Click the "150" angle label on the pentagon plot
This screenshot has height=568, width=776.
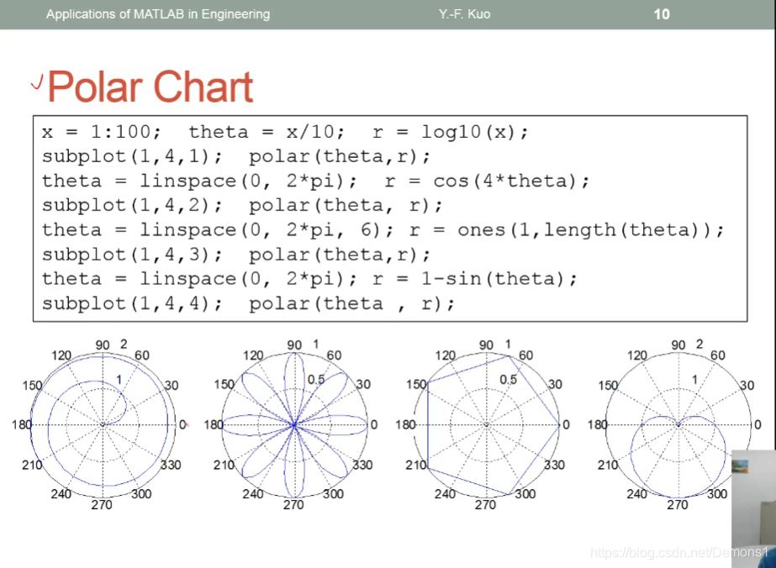[416, 385]
